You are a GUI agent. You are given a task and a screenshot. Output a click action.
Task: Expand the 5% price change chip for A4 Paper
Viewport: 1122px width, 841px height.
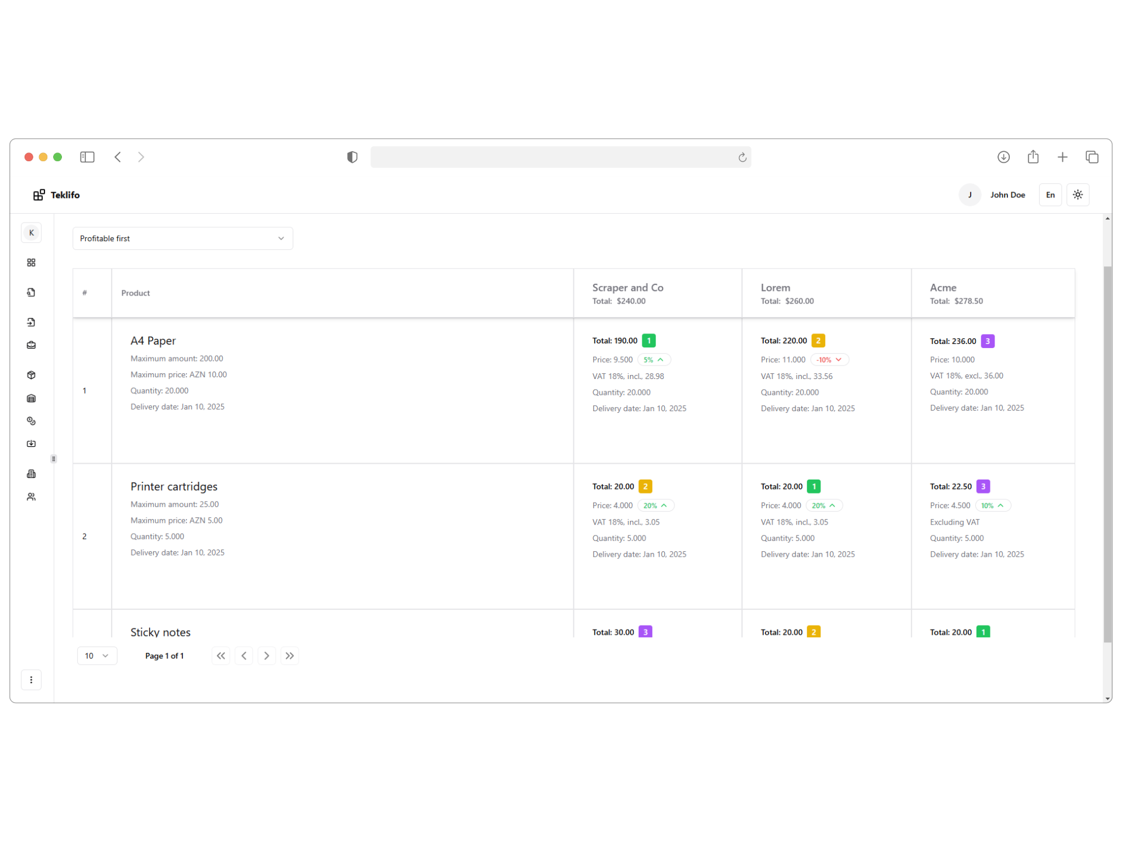(x=653, y=360)
